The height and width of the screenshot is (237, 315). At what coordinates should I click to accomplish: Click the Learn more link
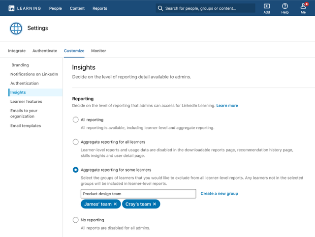pos(227,106)
